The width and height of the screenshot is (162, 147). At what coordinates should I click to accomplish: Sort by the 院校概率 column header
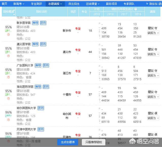[x=8, y=12]
